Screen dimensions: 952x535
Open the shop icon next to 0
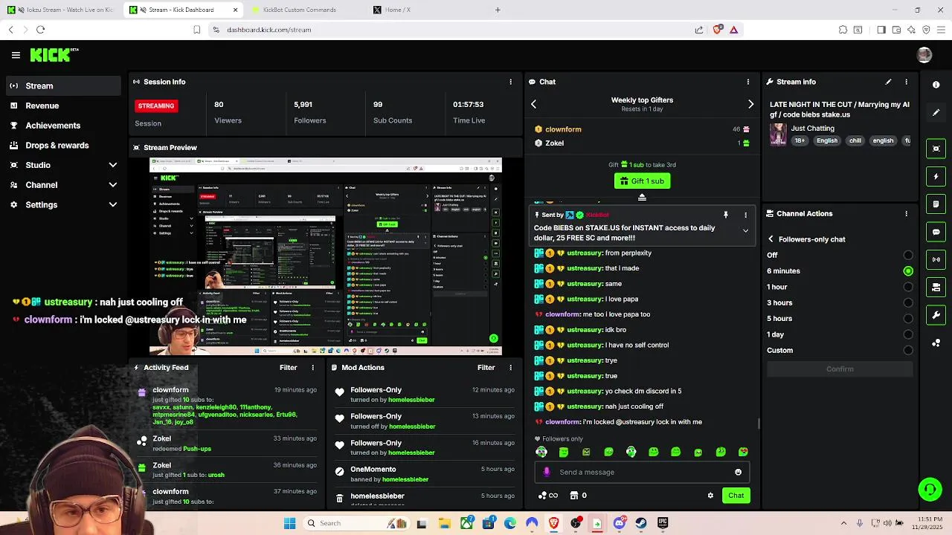[x=574, y=496]
